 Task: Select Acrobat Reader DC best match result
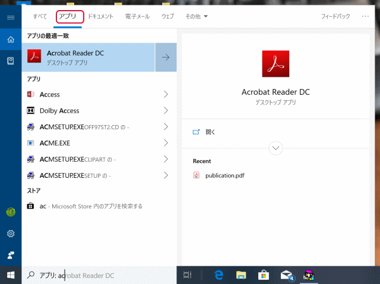pos(88,58)
